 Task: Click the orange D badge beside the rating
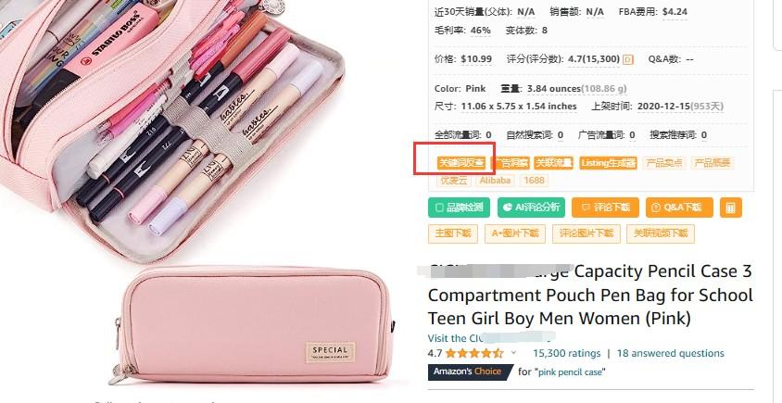(x=628, y=59)
